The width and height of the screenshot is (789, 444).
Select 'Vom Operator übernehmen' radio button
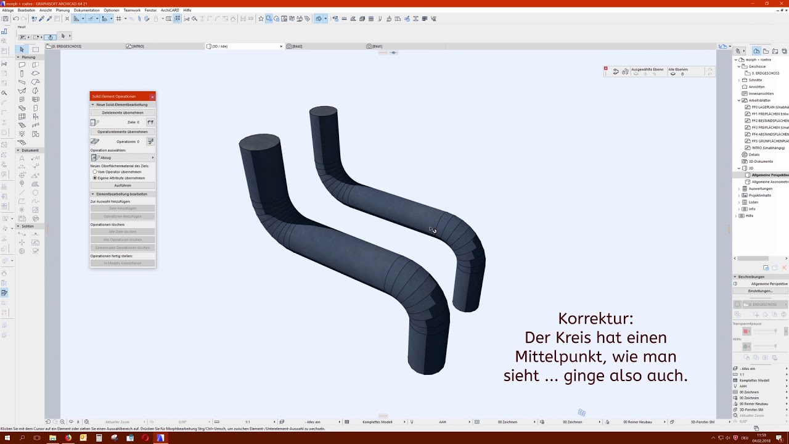pos(95,171)
